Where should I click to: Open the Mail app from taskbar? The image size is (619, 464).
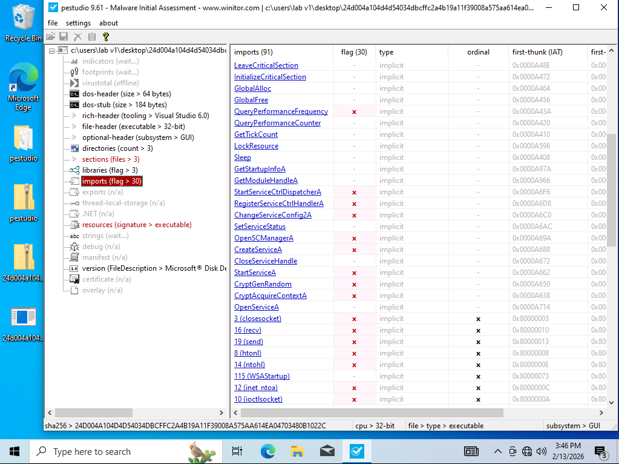point(327,451)
